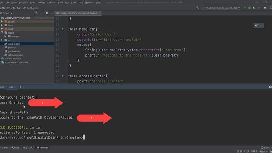This screenshot has width=272, height=153.
Task: Expand the build folder node
Action: tap(2, 29)
